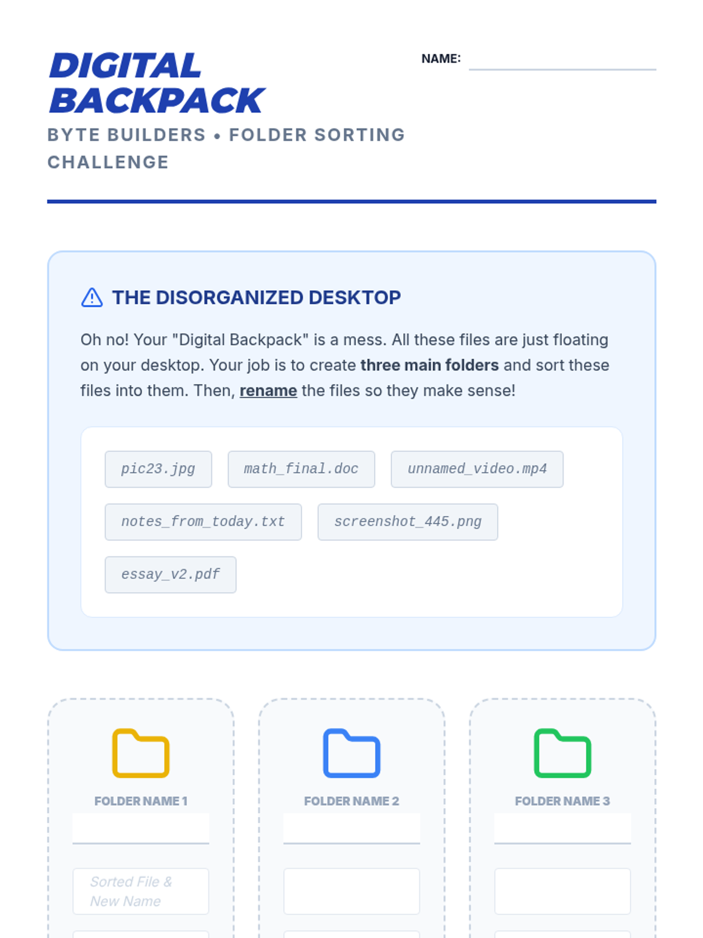Focus the Folder Name 1 input
703x938 pixels.
click(141, 828)
